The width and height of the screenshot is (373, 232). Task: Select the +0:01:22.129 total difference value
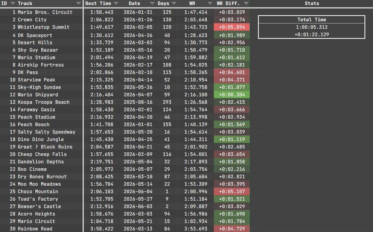tap(311, 34)
